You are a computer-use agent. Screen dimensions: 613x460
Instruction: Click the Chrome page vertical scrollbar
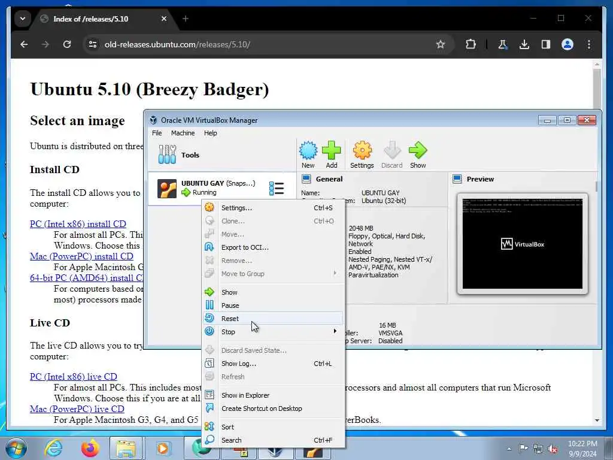pos(597,90)
